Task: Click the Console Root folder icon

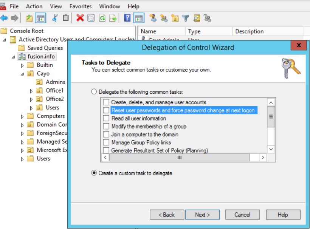Action: point(4,31)
